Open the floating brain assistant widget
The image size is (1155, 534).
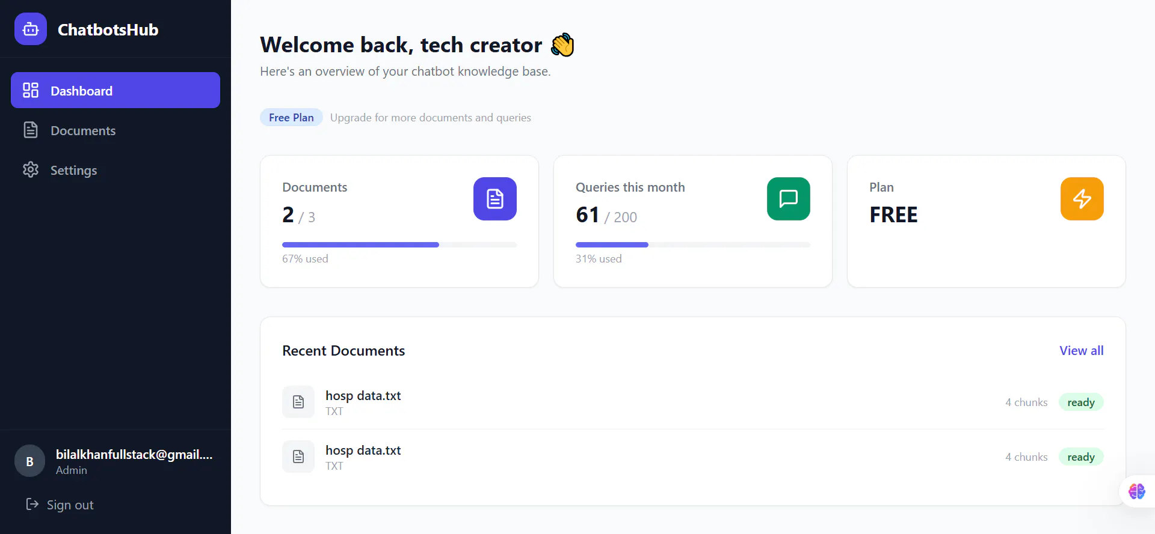pyautogui.click(x=1137, y=491)
